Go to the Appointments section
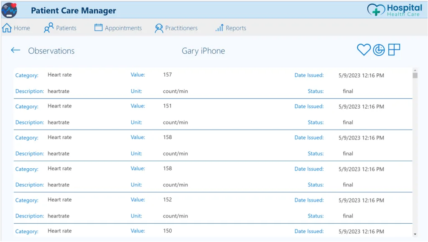 [x=118, y=28]
